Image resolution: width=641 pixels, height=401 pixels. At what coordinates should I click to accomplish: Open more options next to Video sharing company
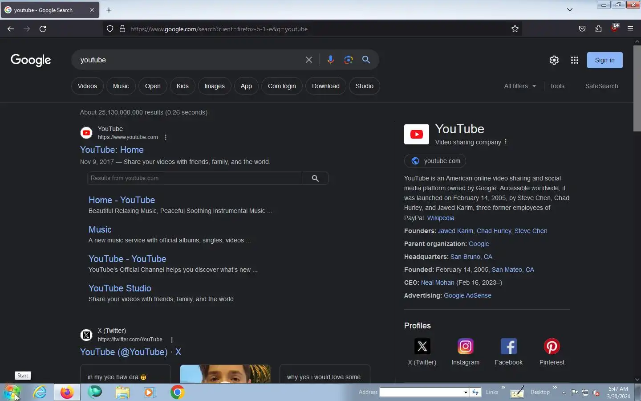tap(506, 142)
